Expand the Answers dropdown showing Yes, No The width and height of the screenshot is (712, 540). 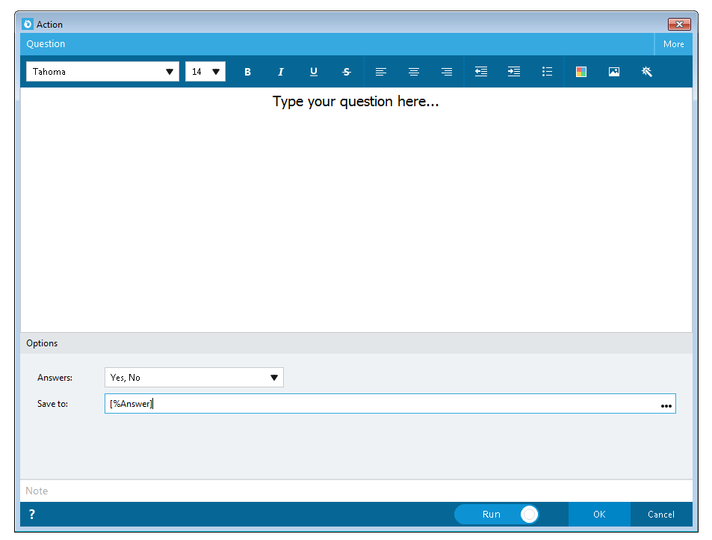coord(194,377)
